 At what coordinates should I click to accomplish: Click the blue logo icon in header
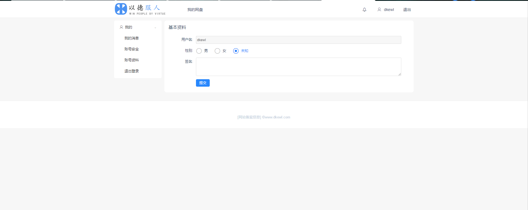[121, 9]
